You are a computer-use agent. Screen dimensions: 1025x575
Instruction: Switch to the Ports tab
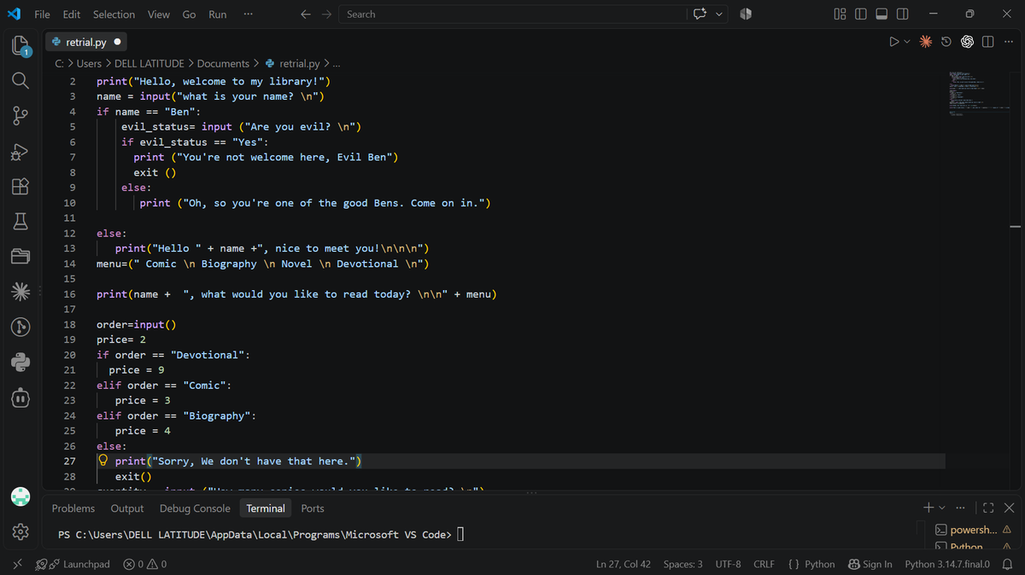click(313, 508)
